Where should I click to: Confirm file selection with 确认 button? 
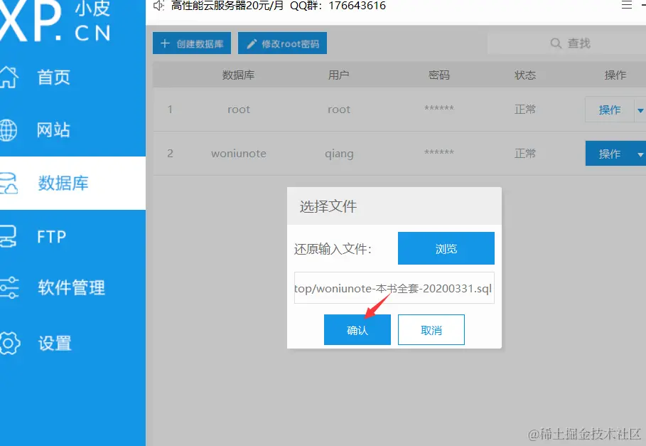click(x=357, y=330)
